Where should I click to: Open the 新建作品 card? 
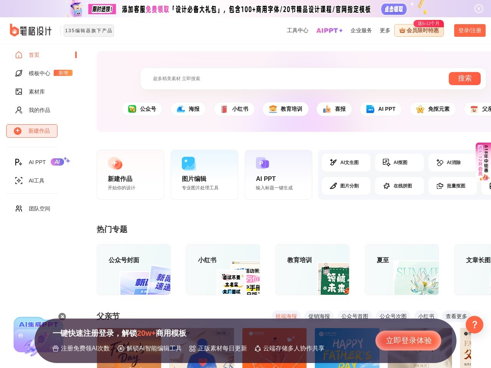(130, 175)
